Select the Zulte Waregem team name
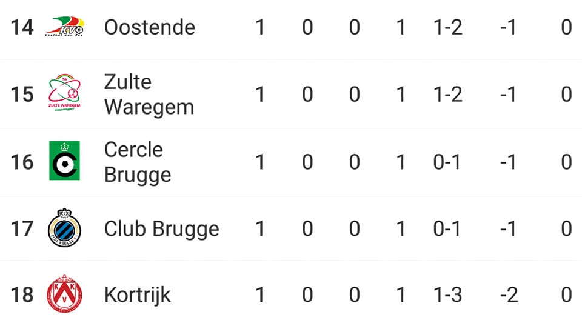 (x=149, y=95)
